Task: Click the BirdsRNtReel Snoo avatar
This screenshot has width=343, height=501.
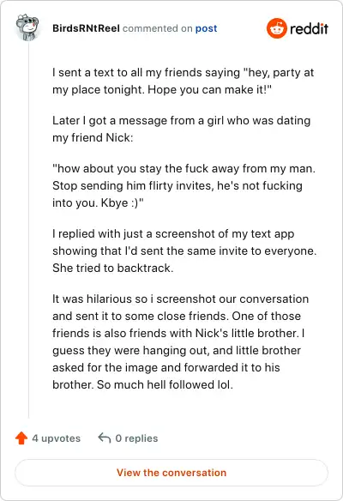Action: (x=27, y=27)
